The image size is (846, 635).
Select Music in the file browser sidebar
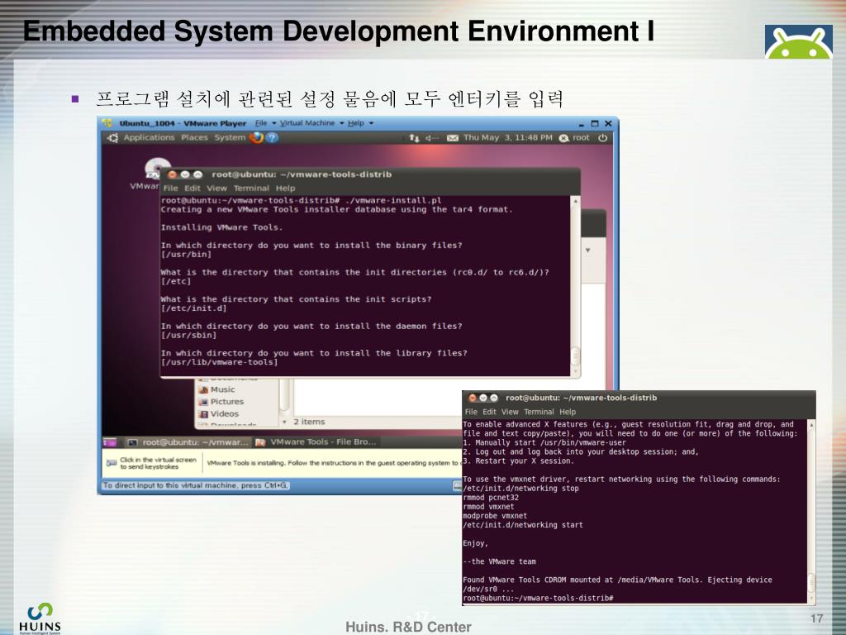pos(217,389)
